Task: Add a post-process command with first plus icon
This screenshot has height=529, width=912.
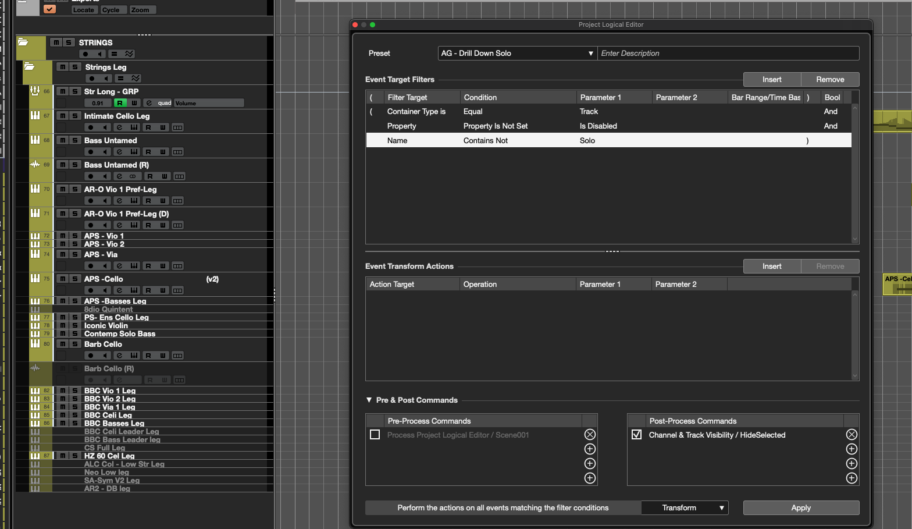Action: 852,449
